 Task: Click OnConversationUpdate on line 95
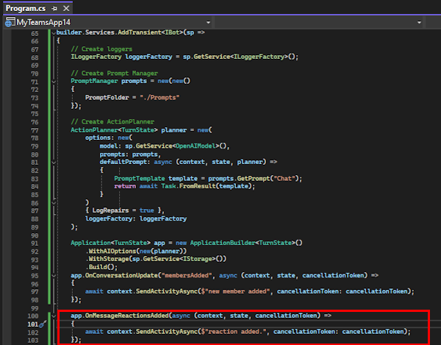click(x=121, y=275)
